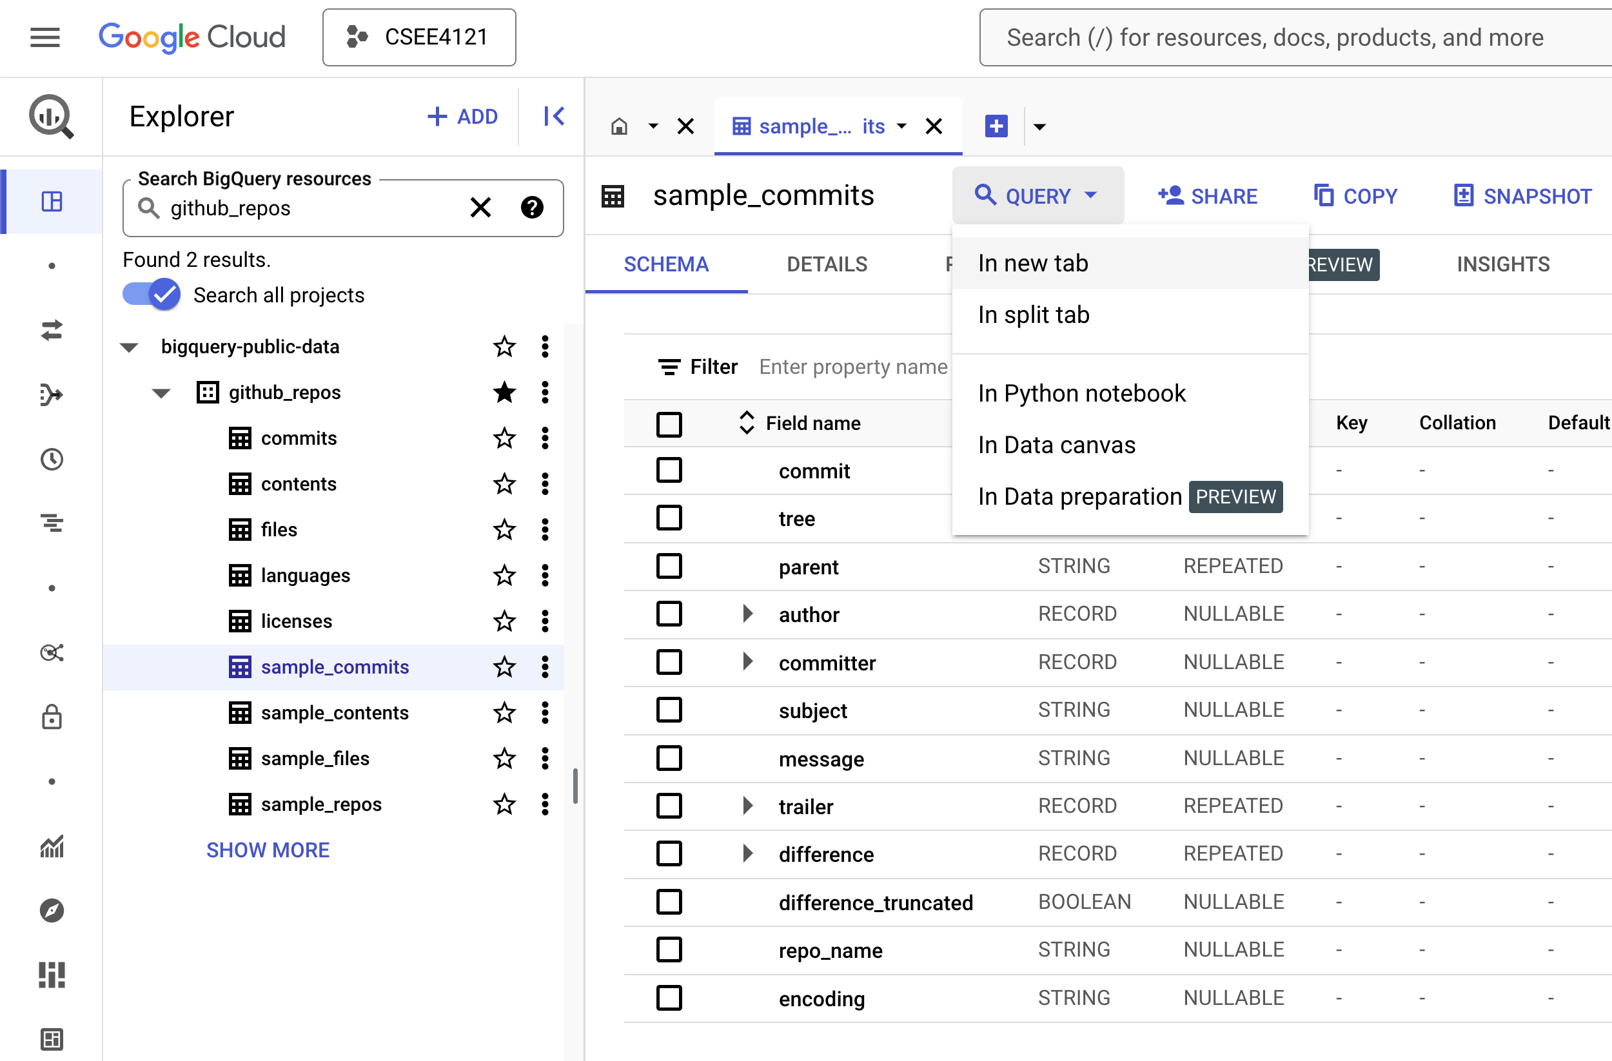The image size is (1612, 1061).
Task: Open data transfers using the arrows icon
Action: coord(51,331)
